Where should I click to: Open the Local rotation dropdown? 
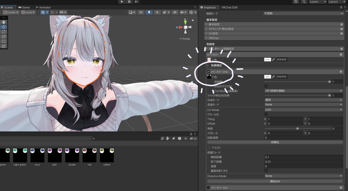point(28,13)
